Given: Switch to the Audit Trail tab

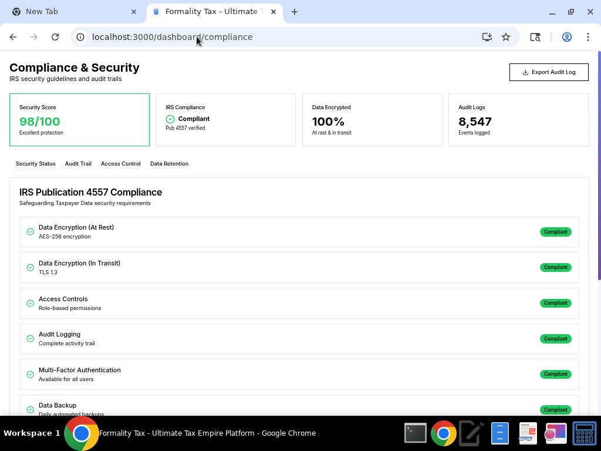Looking at the screenshot, I should pyautogui.click(x=78, y=164).
